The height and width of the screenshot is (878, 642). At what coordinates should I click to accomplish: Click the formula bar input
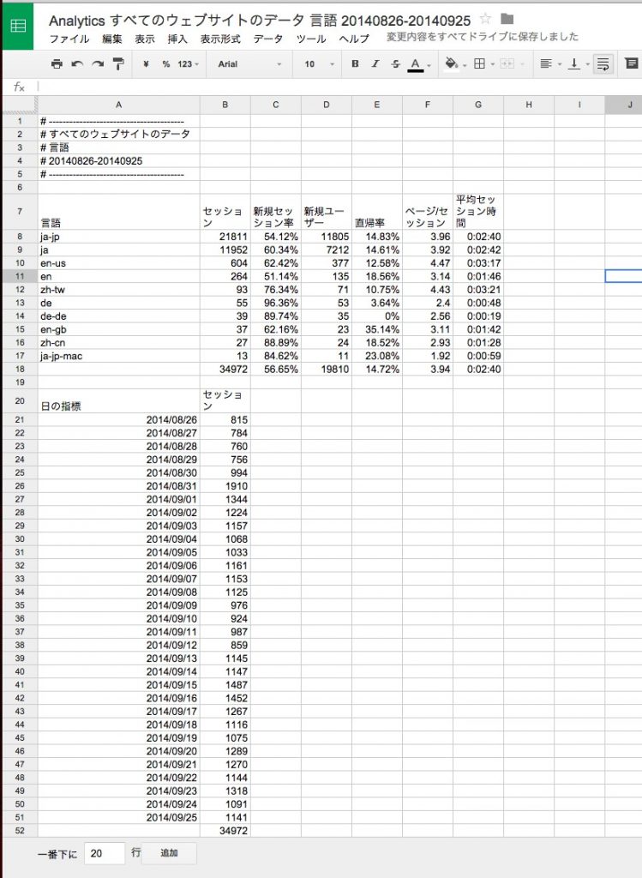click(x=339, y=87)
